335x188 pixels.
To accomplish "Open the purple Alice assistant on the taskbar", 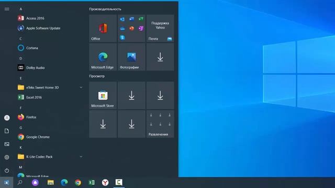I will point(35,182).
